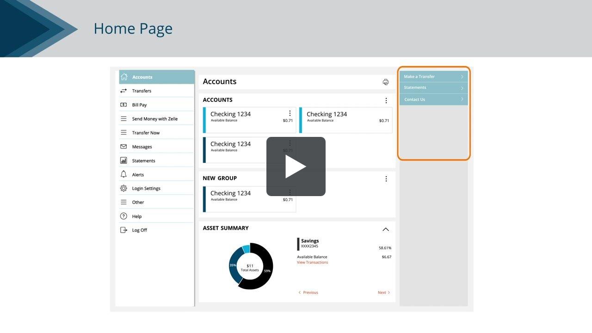Click the "Home Page" slide title
The height and width of the screenshot is (333, 592).
point(133,29)
